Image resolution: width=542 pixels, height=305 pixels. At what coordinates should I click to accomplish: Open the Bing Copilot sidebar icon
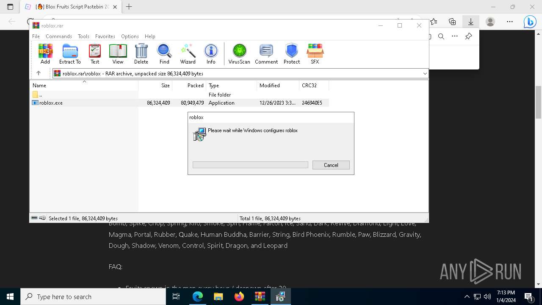(530, 22)
